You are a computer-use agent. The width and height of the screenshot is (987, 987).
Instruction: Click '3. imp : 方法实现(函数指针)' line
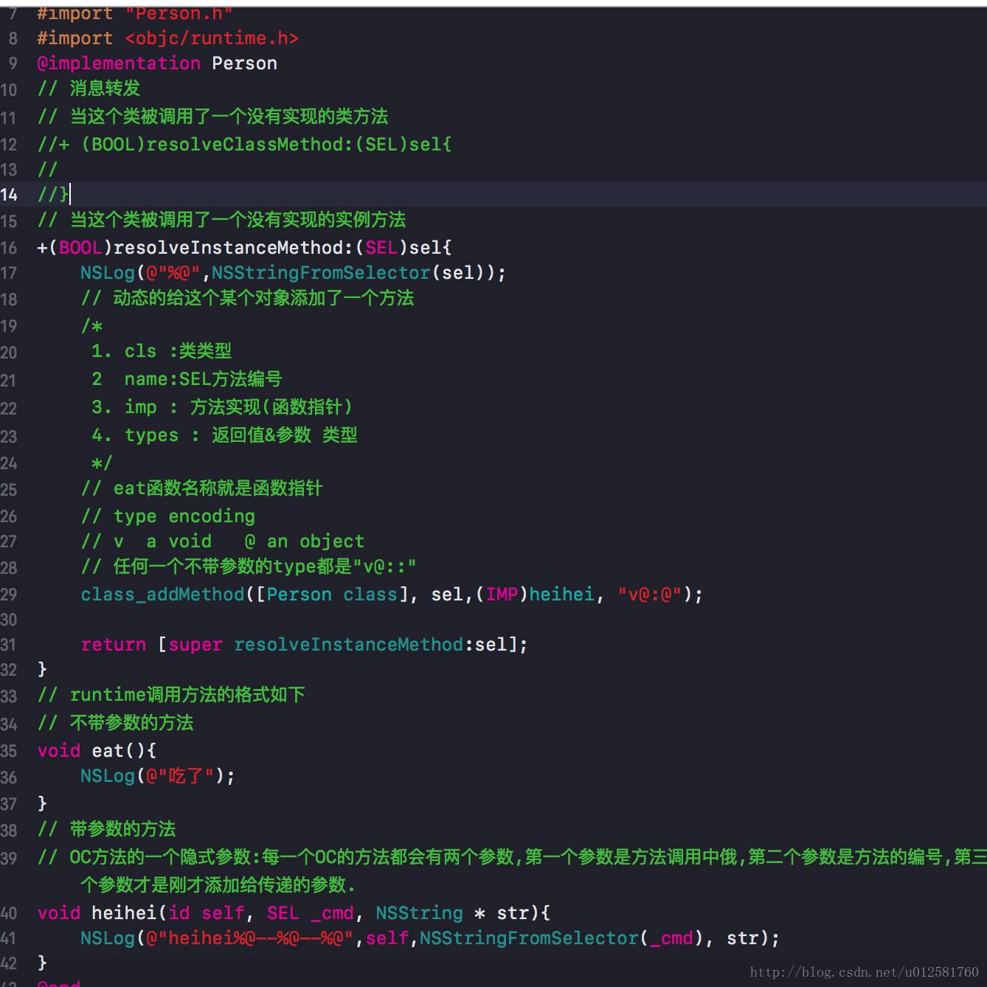point(222,407)
